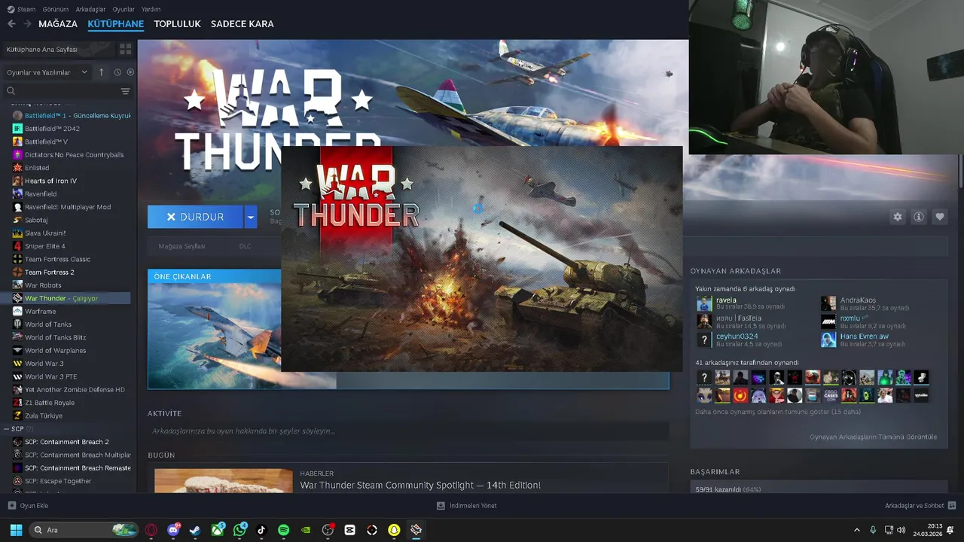Screen dimensions: 964x542
Task: Open dropdown arrow next to DURDUR
Action: [251, 217]
